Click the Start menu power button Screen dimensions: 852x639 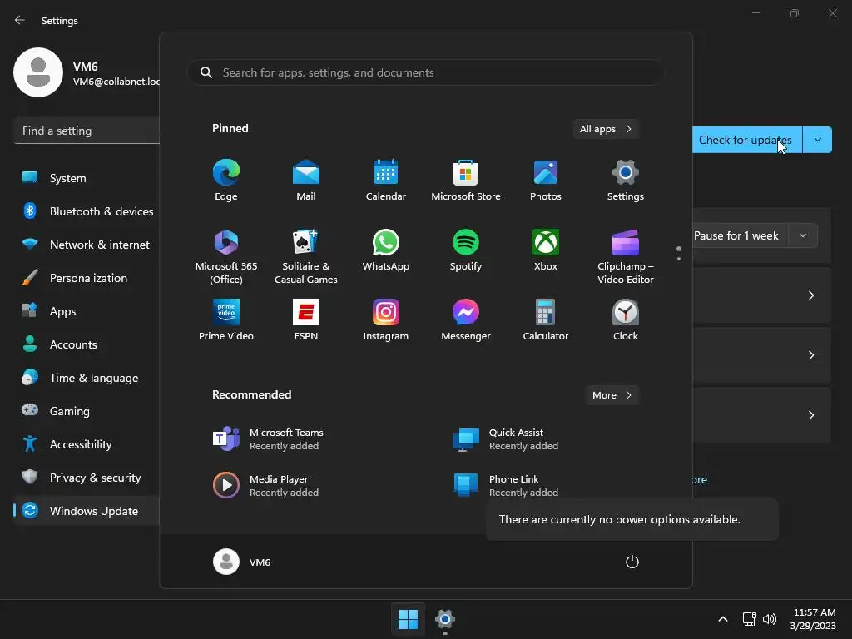point(632,562)
